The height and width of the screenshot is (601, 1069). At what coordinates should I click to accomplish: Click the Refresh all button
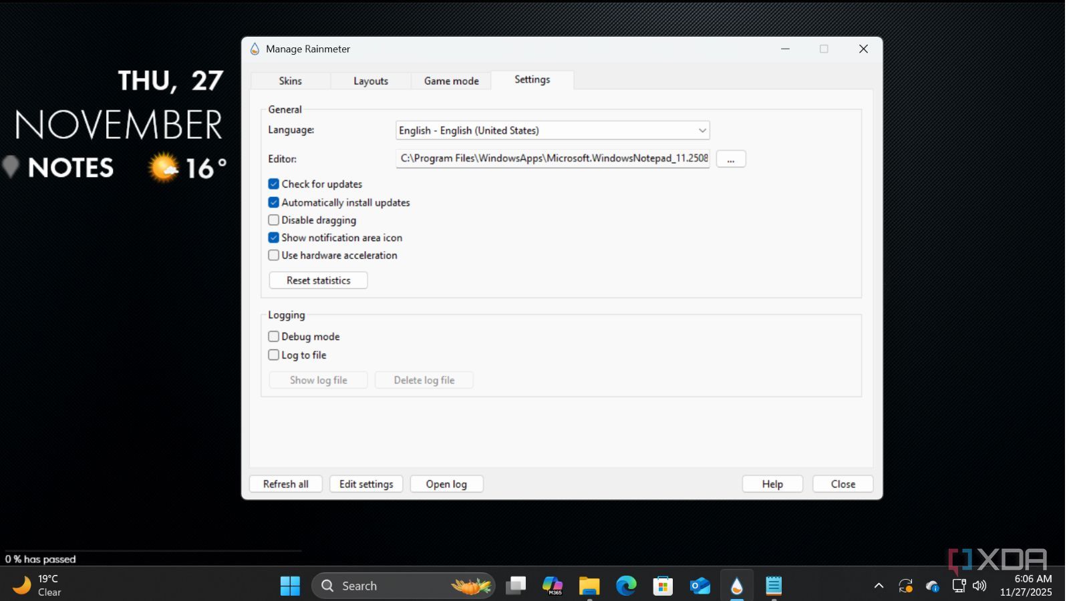click(285, 484)
